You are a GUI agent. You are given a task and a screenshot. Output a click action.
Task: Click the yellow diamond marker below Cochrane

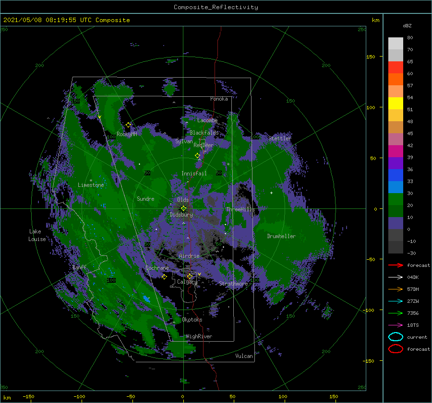tap(164, 277)
